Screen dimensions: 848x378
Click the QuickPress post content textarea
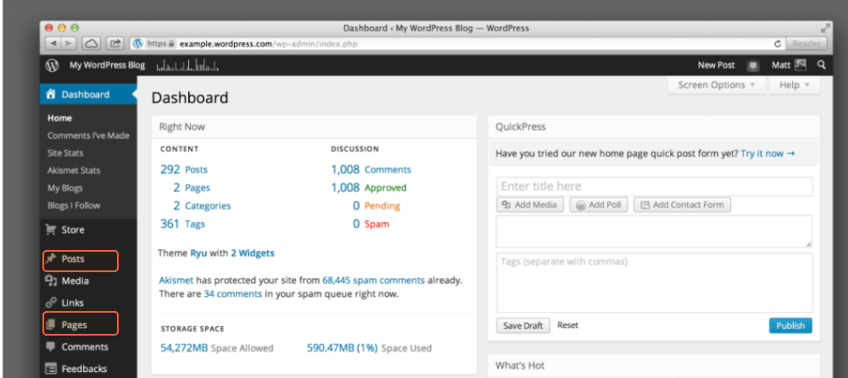tap(655, 231)
